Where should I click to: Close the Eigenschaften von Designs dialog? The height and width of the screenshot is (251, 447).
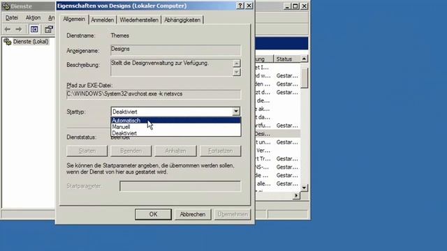pos(249,6)
